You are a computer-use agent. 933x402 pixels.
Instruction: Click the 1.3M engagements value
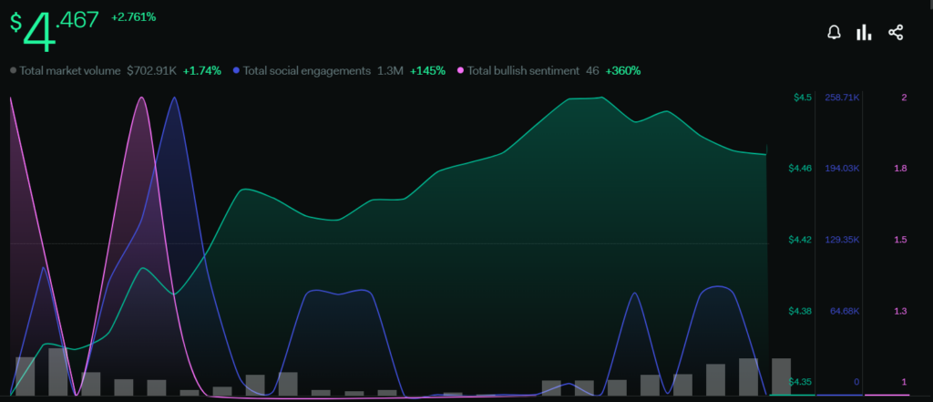(390, 71)
